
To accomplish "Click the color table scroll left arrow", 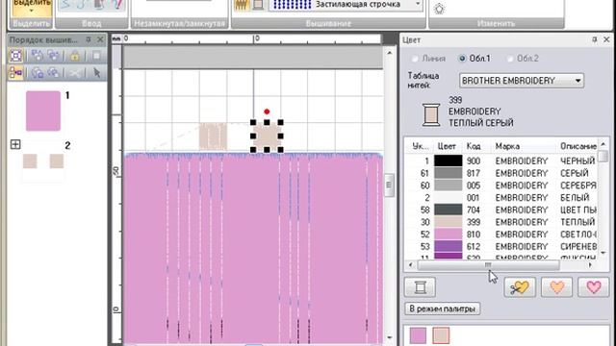I will click(x=411, y=265).
